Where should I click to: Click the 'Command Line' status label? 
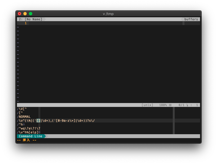[31, 136]
